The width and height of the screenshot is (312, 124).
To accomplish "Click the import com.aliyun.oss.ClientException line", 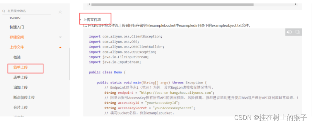I will pyautogui.click(x=126, y=36).
